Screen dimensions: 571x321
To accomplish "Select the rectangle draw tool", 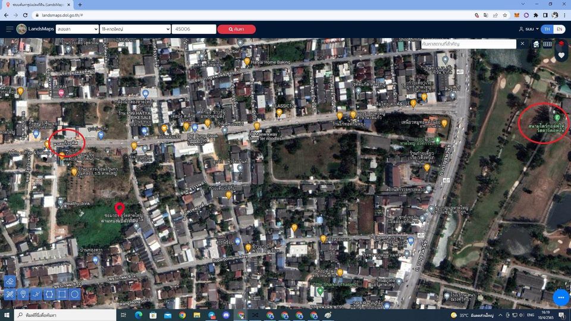I will tap(62, 294).
